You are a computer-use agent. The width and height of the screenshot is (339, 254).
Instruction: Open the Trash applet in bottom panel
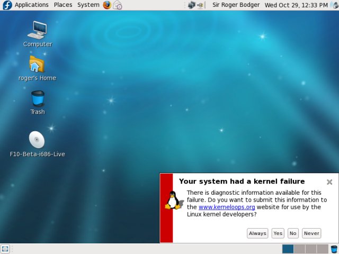point(334,249)
